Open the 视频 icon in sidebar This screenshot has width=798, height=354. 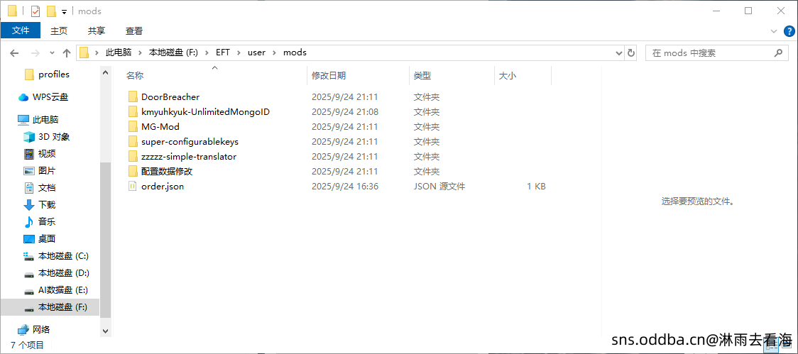point(29,154)
